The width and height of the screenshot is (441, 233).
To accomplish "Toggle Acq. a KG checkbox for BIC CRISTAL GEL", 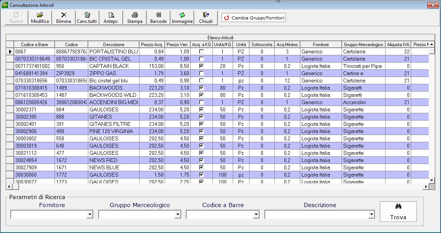I will (x=201, y=59).
